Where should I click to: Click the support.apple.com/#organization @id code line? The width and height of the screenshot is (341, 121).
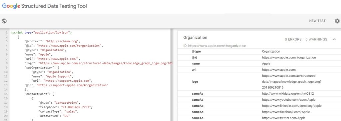coord(66,85)
